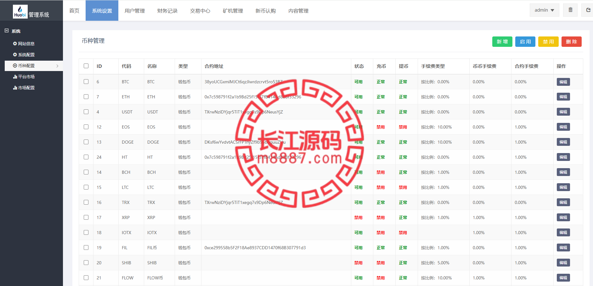Image resolution: width=593 pixels, height=286 pixels.
Task: Switch to the 交易中心 tab
Action: pyautogui.click(x=200, y=11)
